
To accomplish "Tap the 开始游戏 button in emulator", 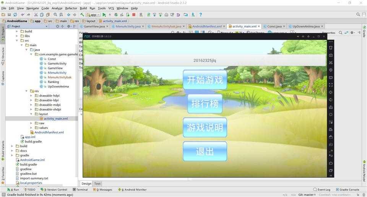I will coord(205,80).
